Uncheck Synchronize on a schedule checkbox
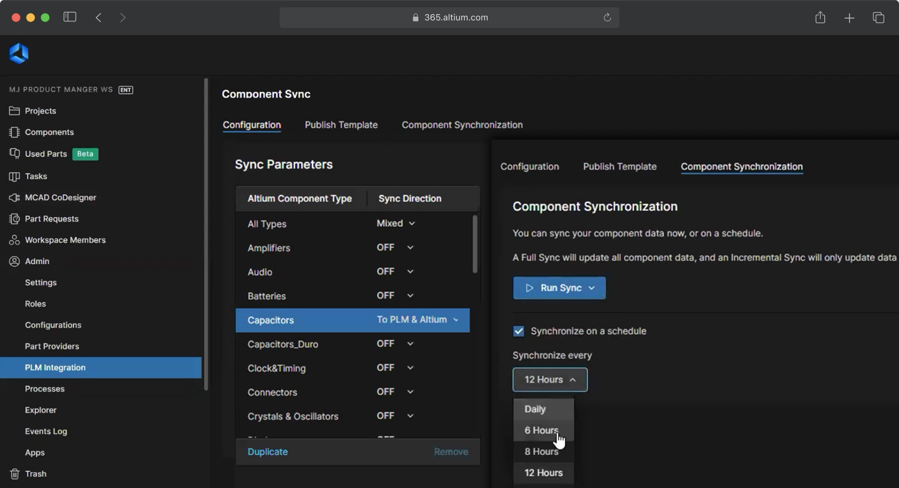This screenshot has width=899, height=488. click(x=518, y=331)
